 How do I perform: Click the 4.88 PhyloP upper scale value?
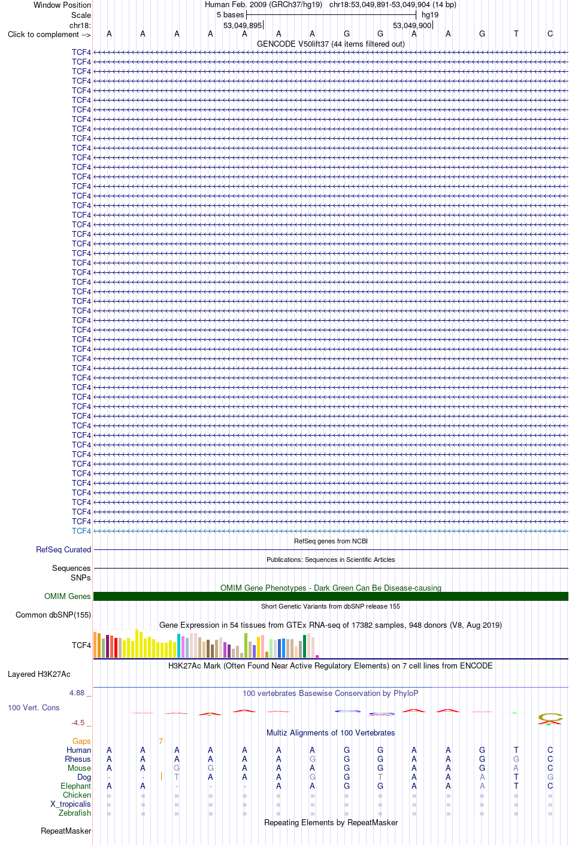77,693
